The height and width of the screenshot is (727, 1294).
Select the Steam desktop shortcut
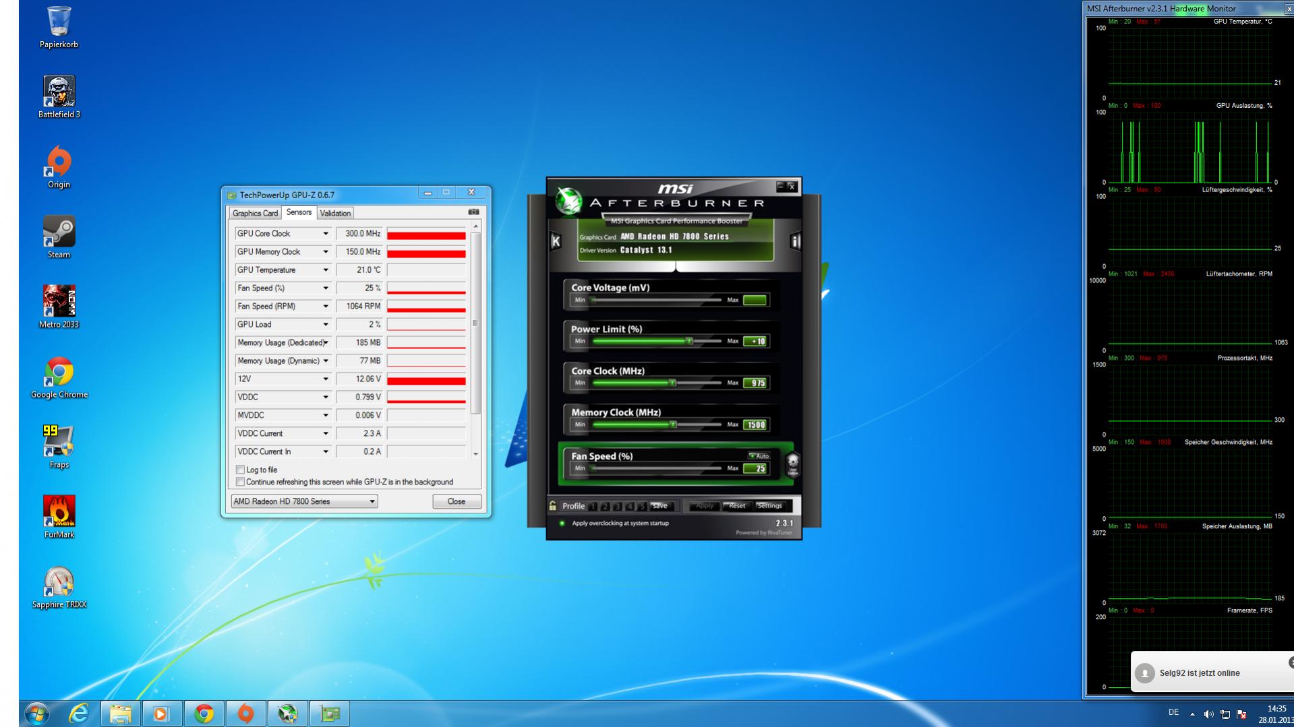pos(59,237)
